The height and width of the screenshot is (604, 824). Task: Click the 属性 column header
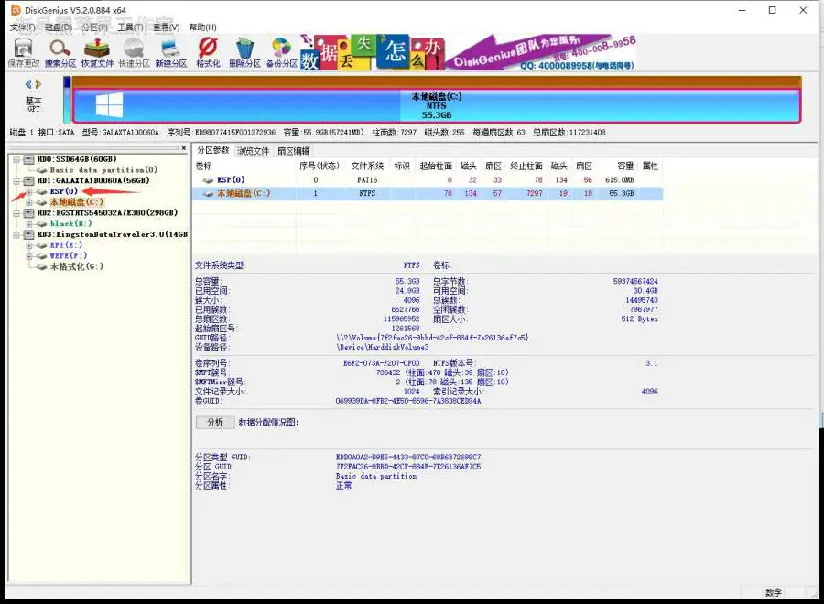[651, 166]
